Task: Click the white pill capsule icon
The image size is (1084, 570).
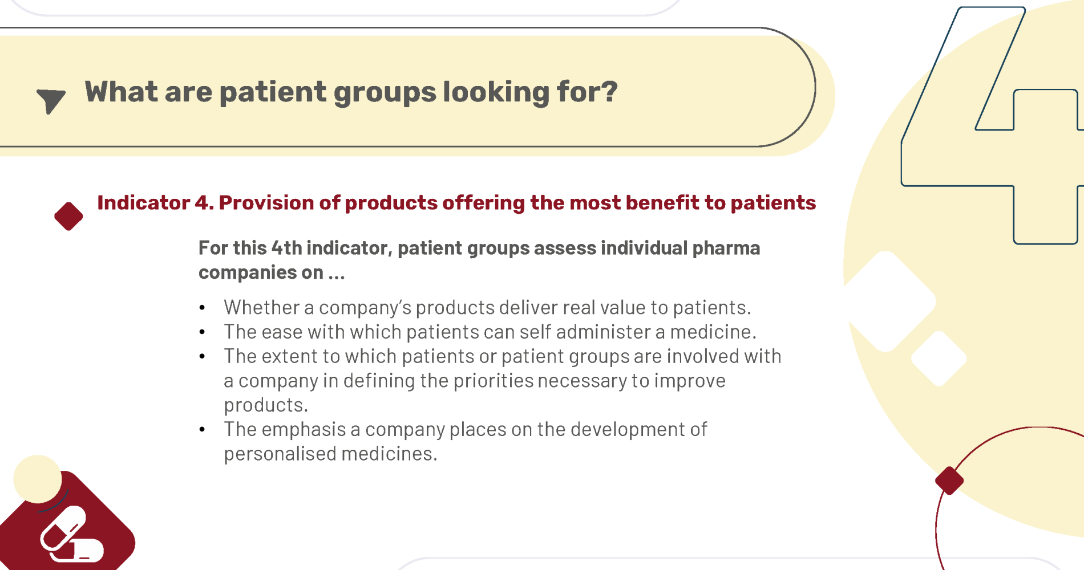Action: click(71, 535)
